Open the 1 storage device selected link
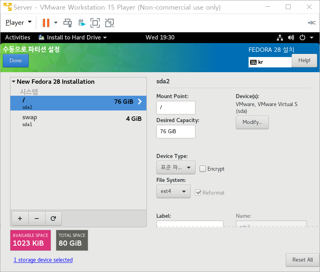Screen dimensions: 320x272 point(43,260)
